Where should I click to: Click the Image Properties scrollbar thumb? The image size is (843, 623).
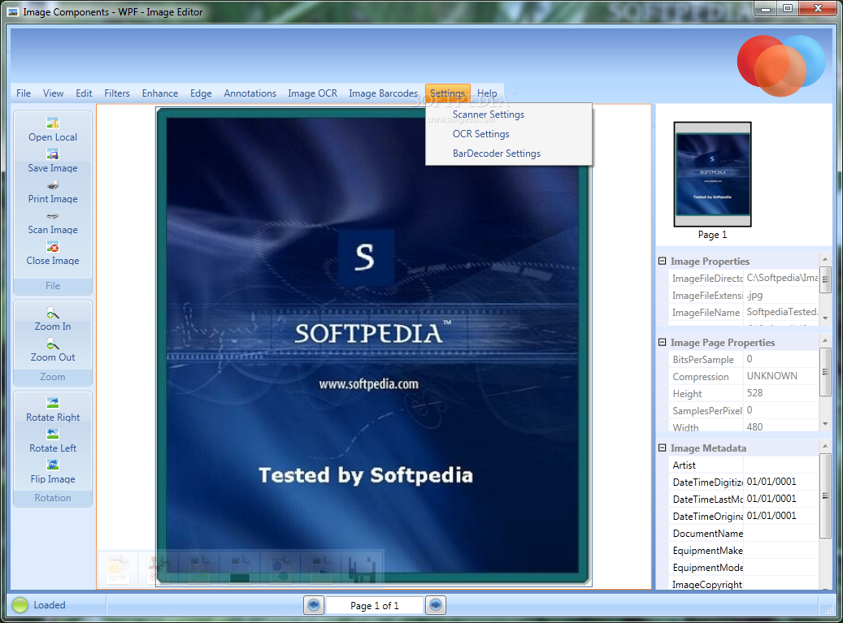[x=825, y=279]
